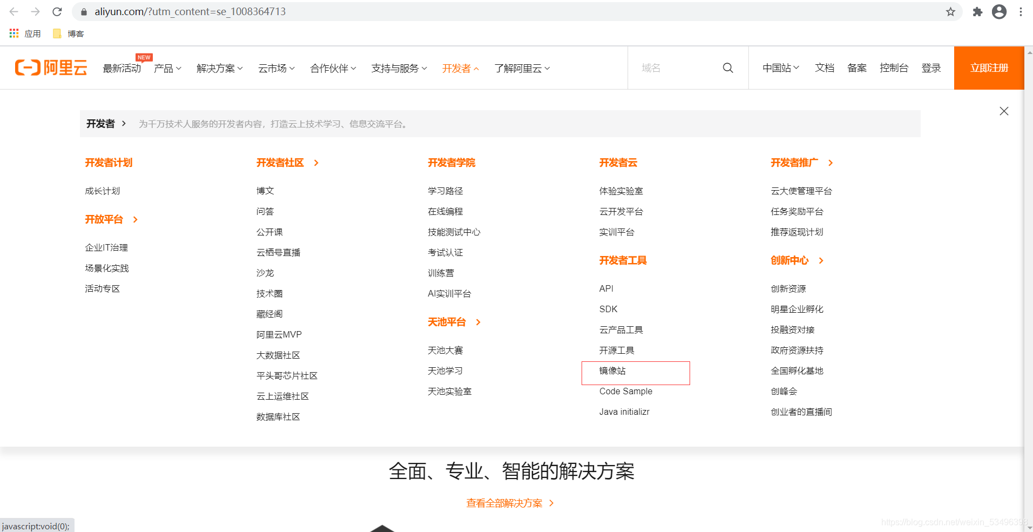Click the 立即注册 register button
This screenshot has height=532, width=1033.
[989, 68]
